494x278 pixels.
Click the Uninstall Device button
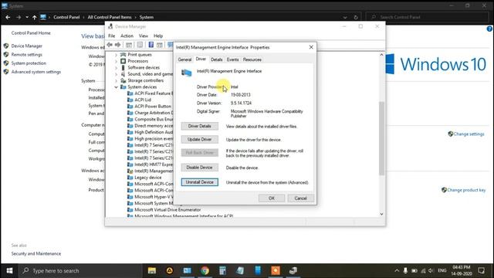tap(199, 182)
